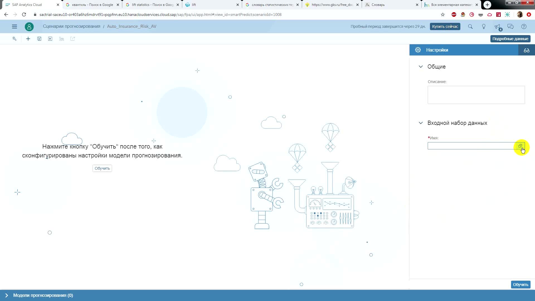Bookmark page with the star icon
Image resolution: width=535 pixels, height=301 pixels.
point(443,14)
